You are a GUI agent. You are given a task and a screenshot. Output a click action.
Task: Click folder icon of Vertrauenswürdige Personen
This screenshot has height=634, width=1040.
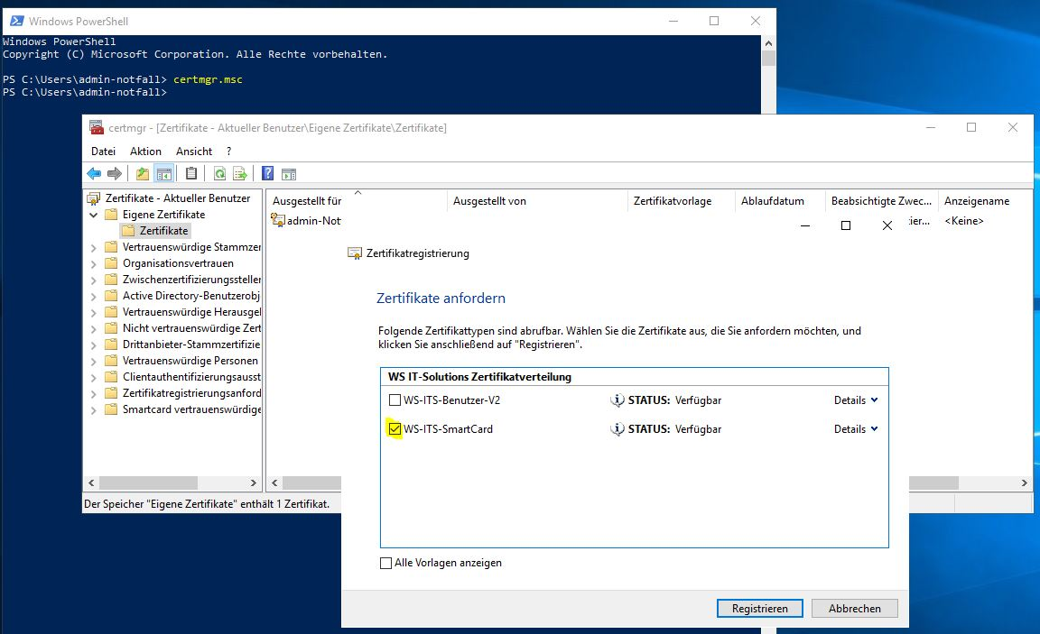coord(111,361)
